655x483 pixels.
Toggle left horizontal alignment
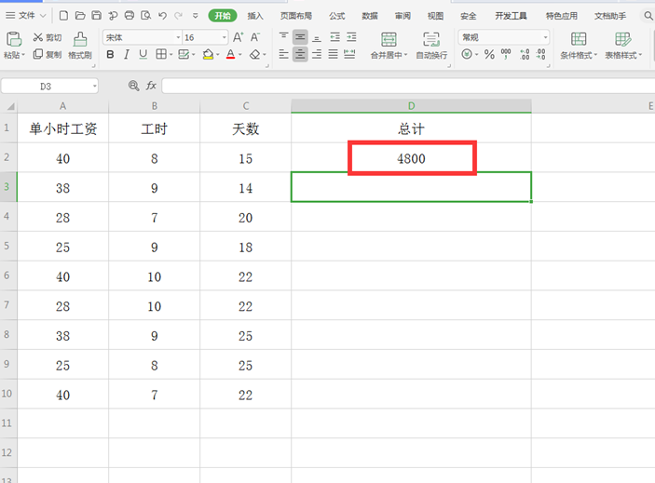pos(283,54)
